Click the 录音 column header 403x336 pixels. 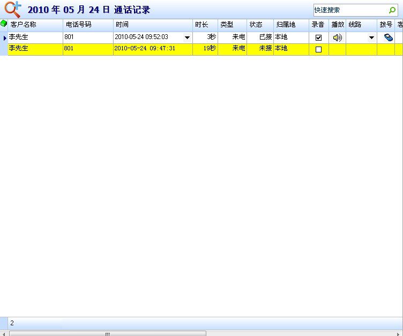pyautogui.click(x=319, y=25)
